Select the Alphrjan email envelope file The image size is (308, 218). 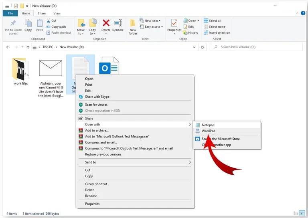pyautogui.click(x=51, y=79)
